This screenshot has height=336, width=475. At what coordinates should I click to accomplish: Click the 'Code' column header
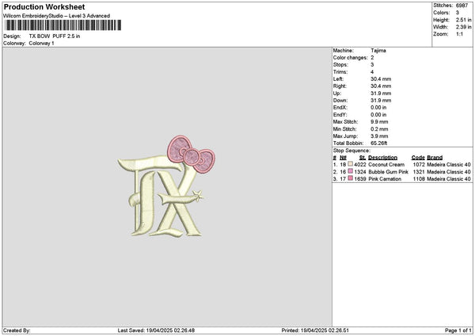coord(418,158)
